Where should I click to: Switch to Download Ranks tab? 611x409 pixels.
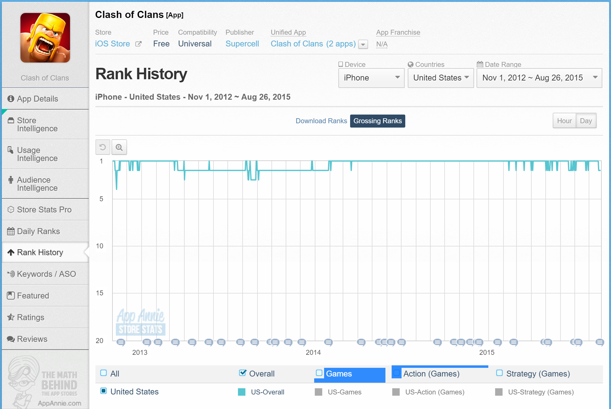[321, 121]
